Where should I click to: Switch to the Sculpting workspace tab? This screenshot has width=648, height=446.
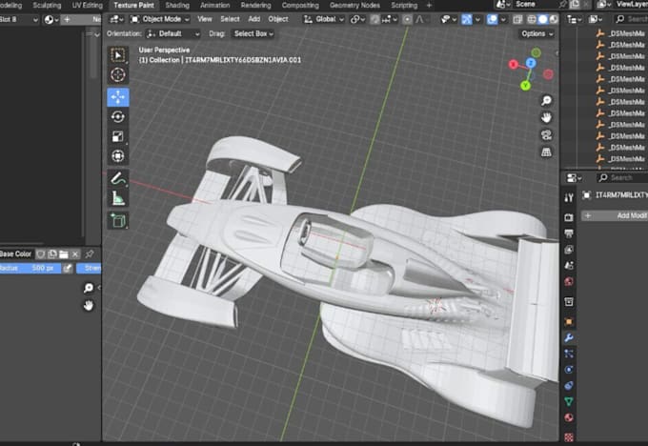(47, 6)
